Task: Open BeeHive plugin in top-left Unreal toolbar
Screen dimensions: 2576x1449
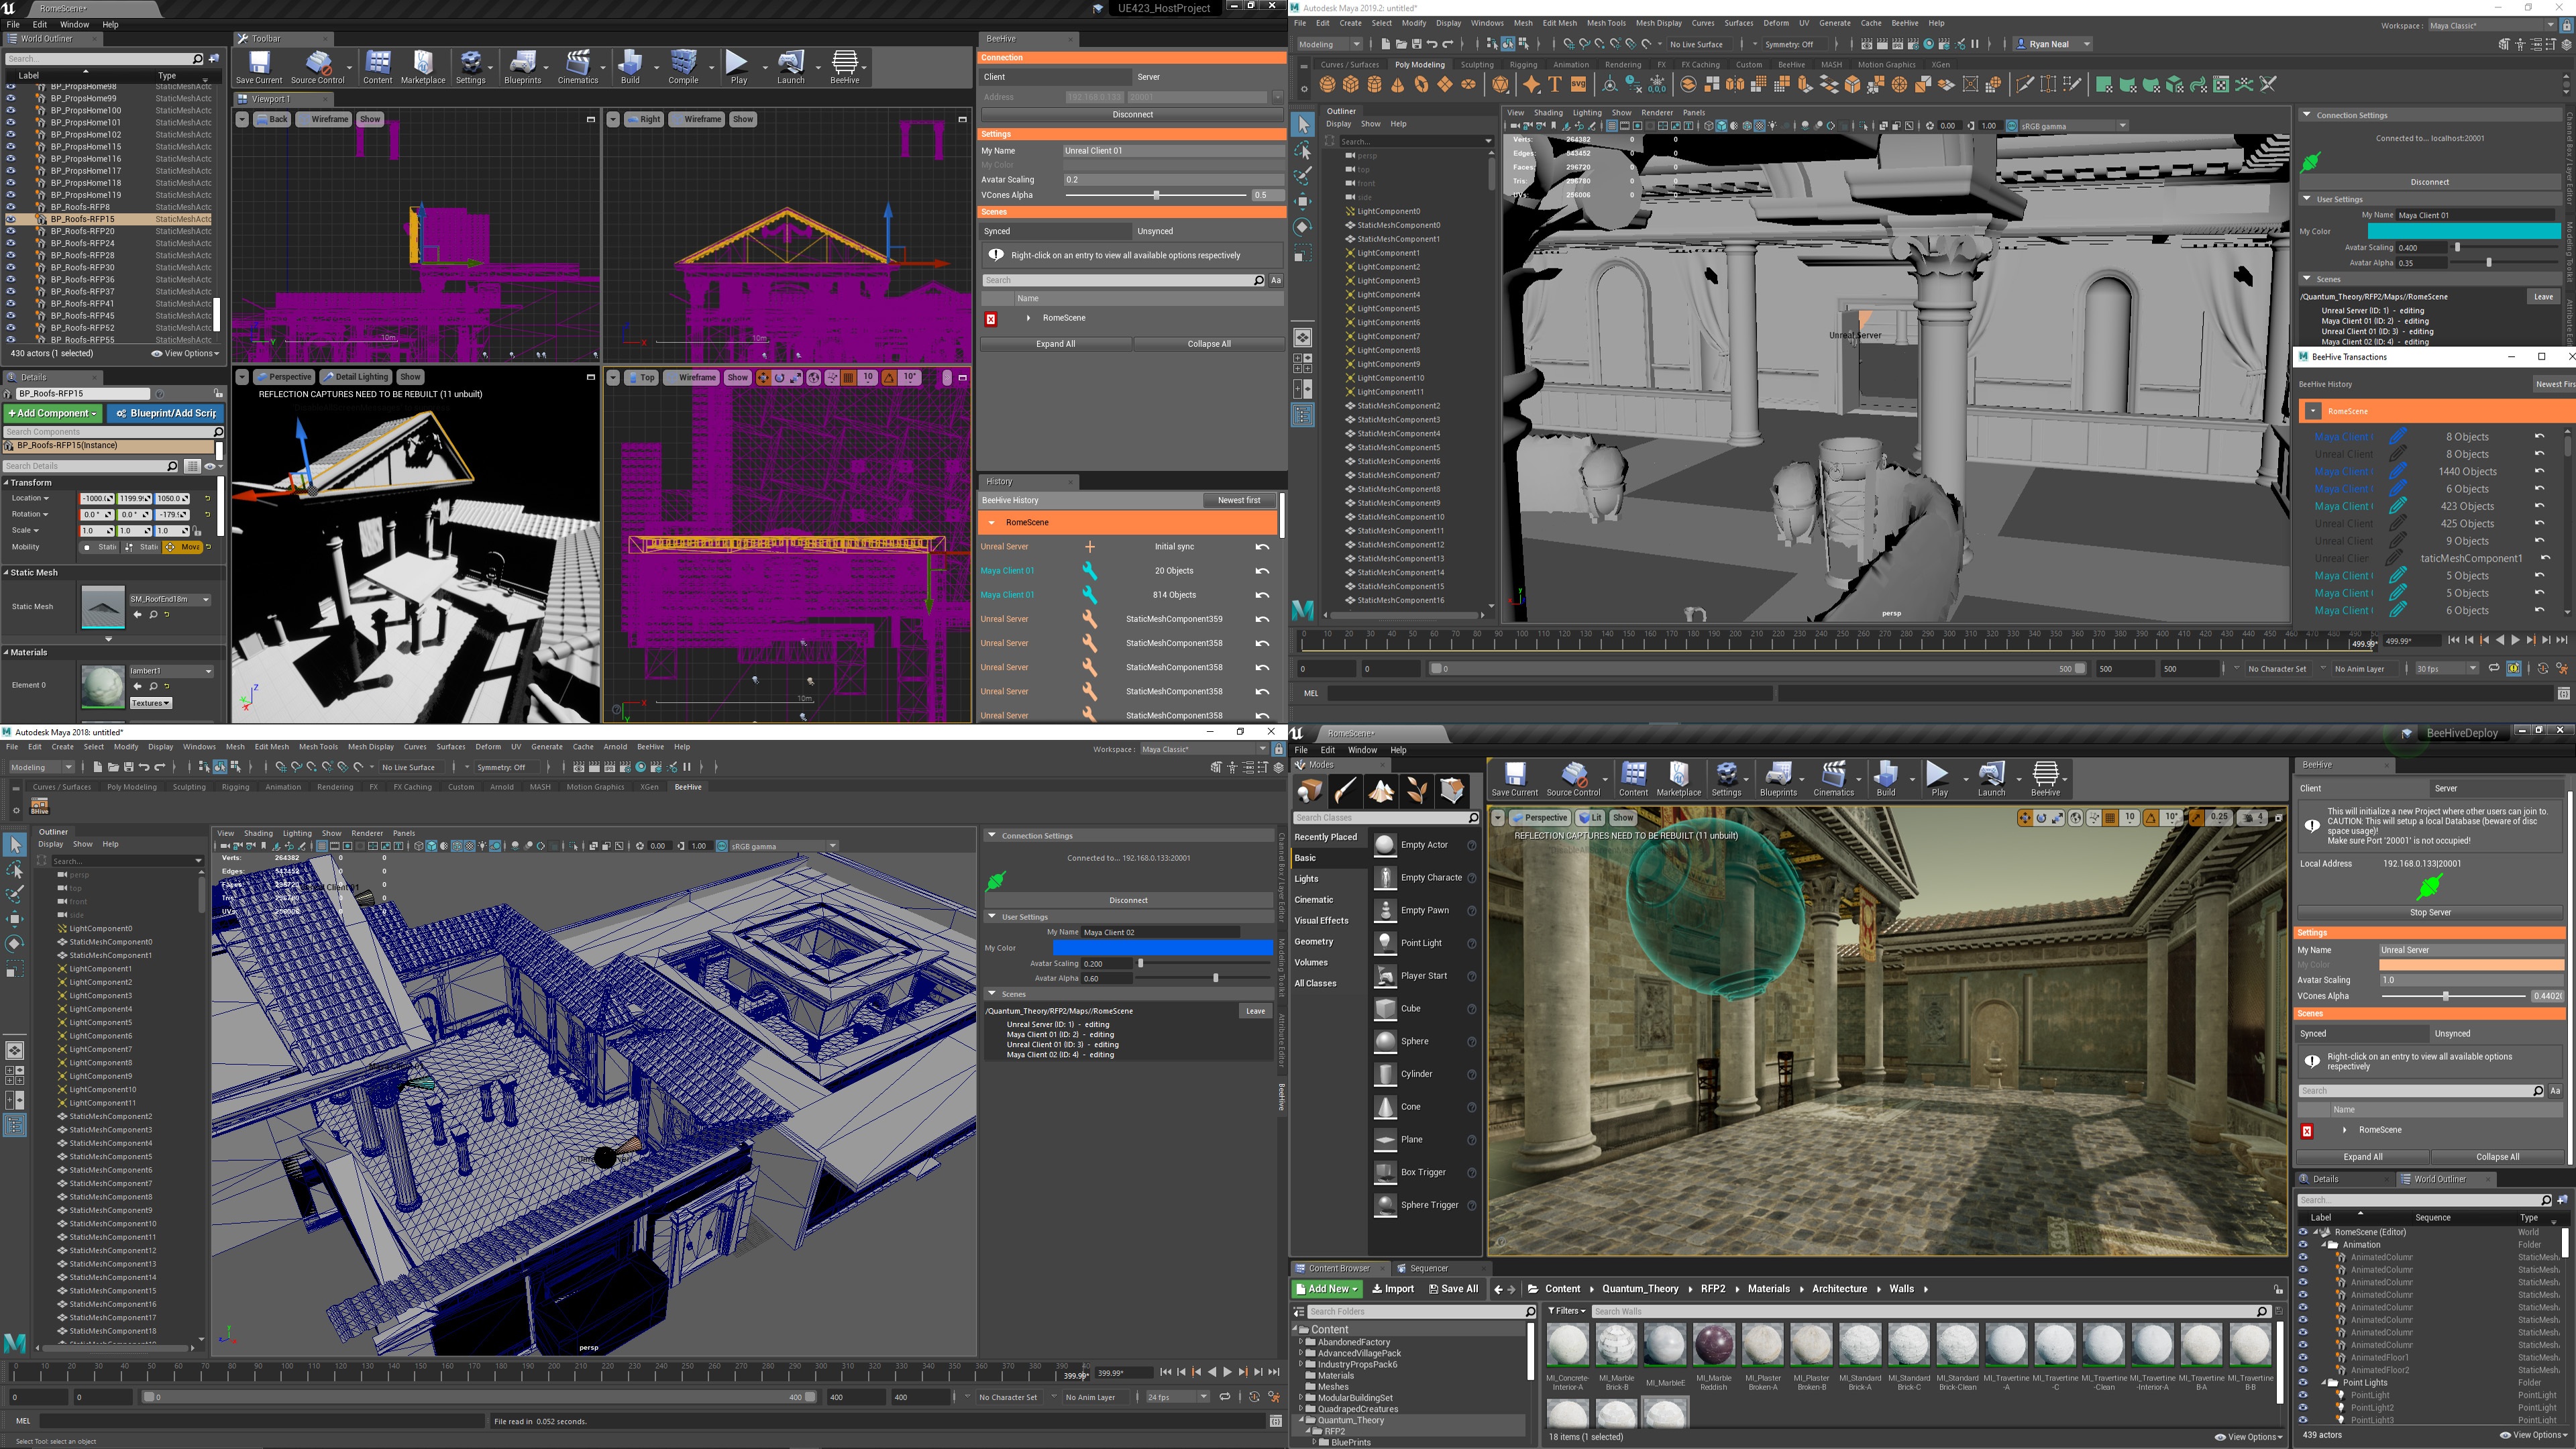Action: (x=845, y=67)
